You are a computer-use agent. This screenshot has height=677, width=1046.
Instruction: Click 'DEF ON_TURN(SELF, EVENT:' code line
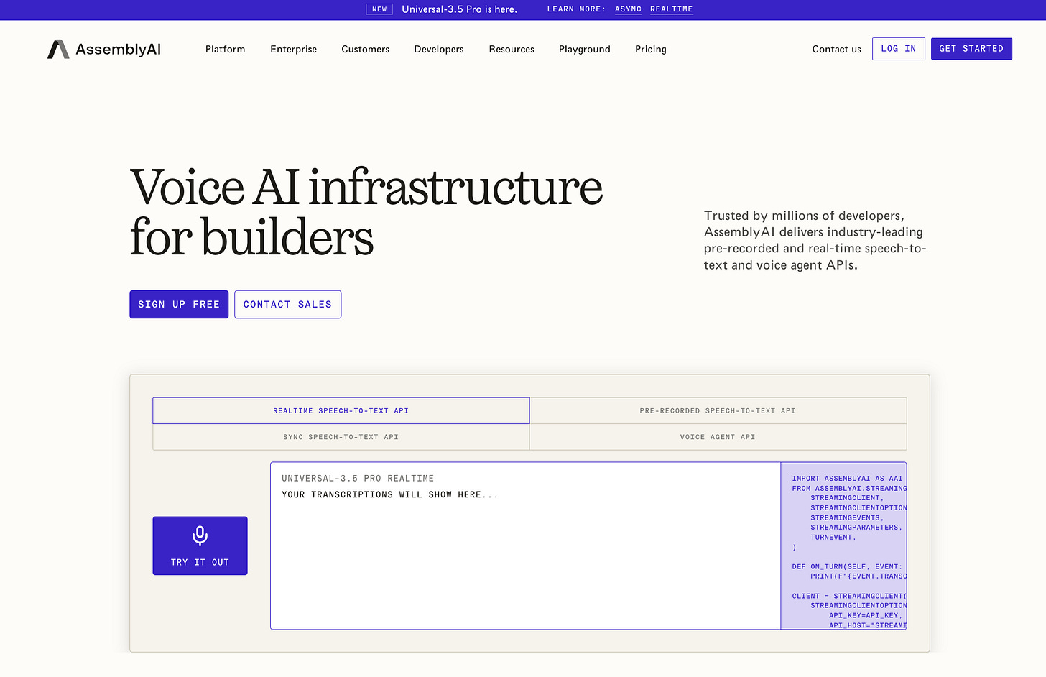pyautogui.click(x=847, y=566)
